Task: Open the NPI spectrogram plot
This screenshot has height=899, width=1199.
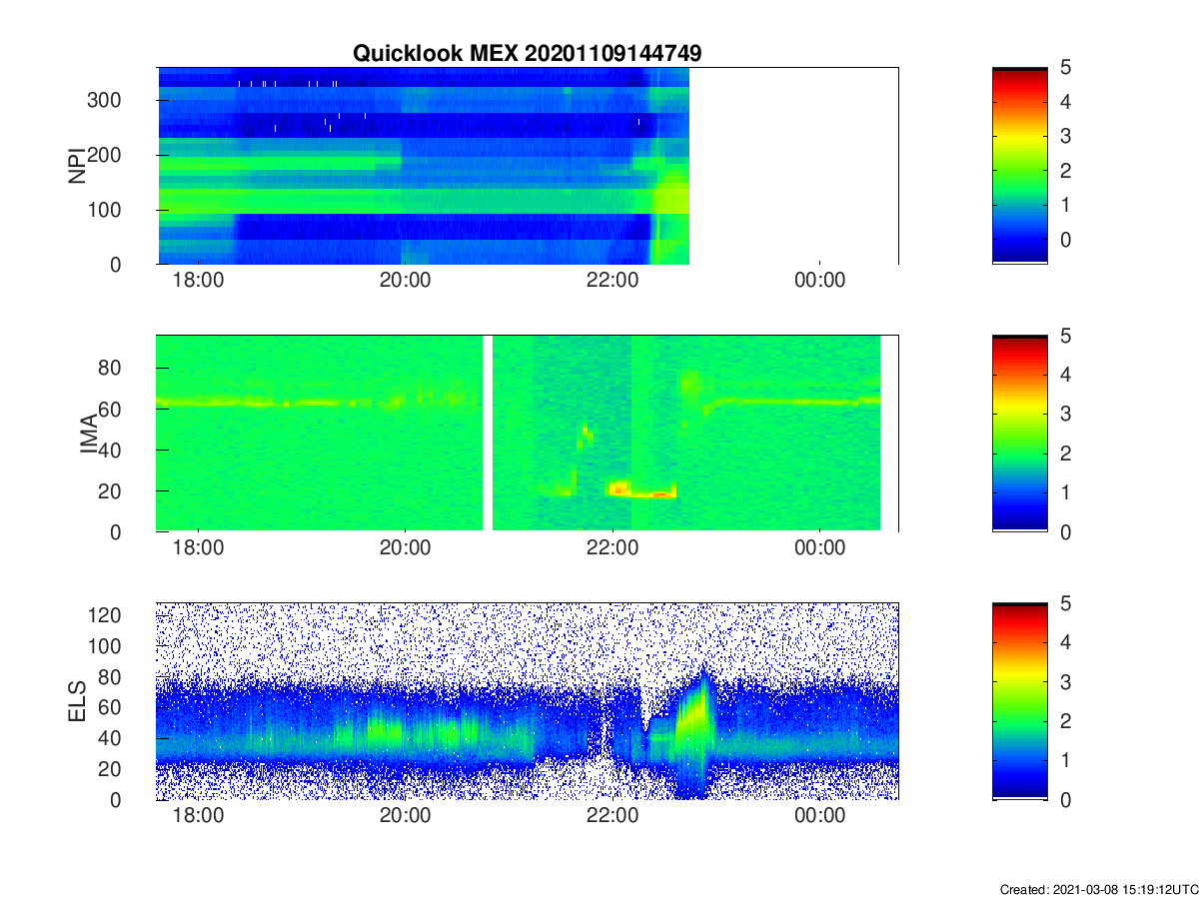Action: 528,166
